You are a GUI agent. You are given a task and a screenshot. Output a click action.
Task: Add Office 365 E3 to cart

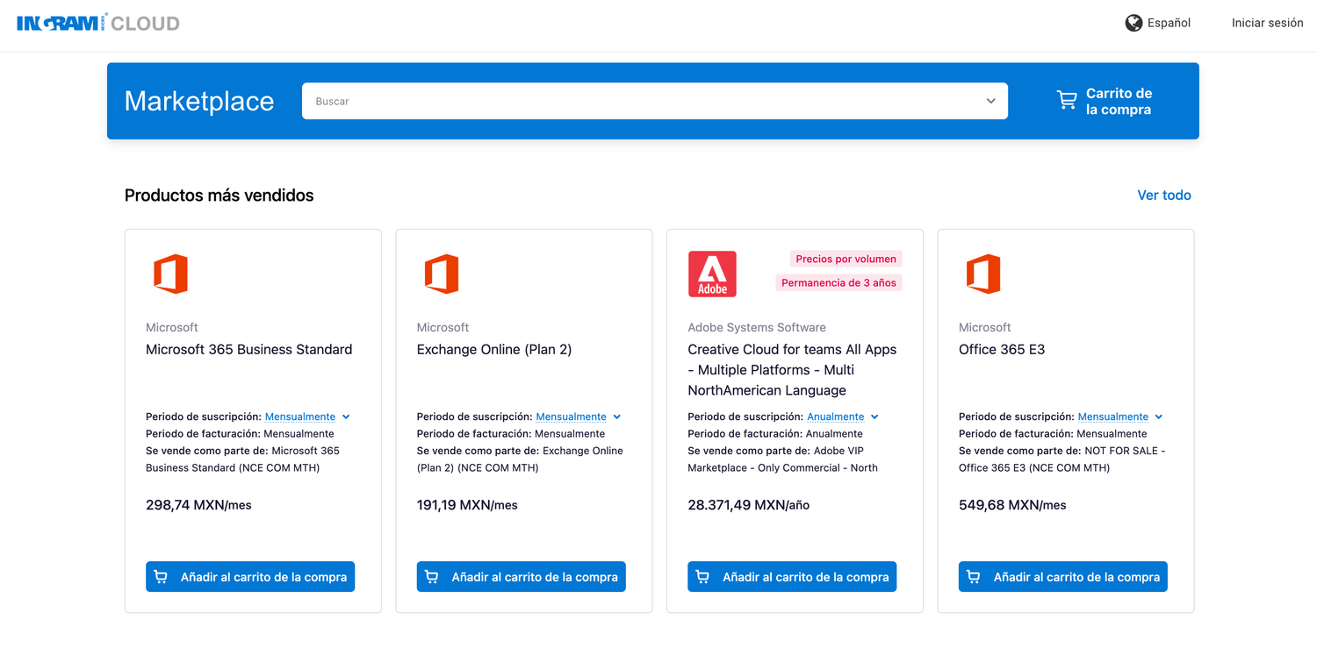pyautogui.click(x=1062, y=577)
